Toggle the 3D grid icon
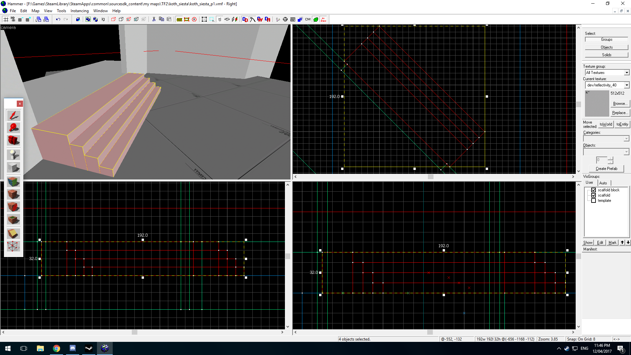The height and width of the screenshot is (355, 631). [13, 19]
